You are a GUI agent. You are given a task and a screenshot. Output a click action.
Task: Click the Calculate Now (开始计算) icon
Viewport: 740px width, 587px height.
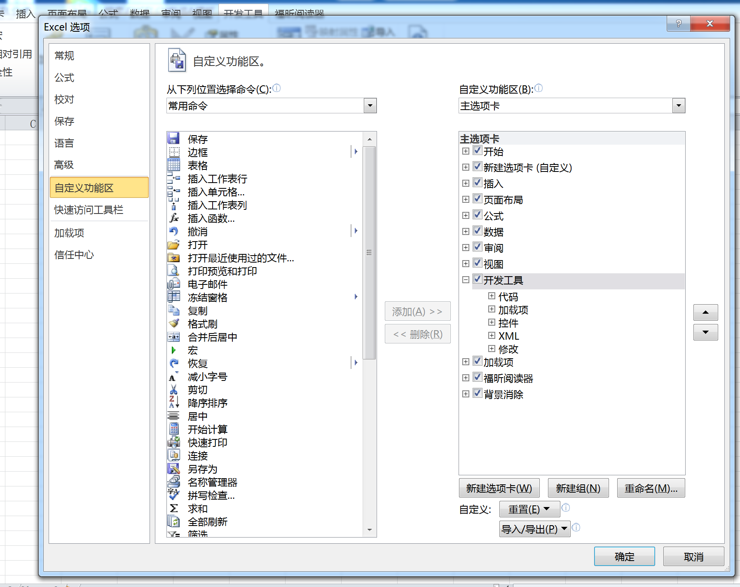pyautogui.click(x=173, y=429)
